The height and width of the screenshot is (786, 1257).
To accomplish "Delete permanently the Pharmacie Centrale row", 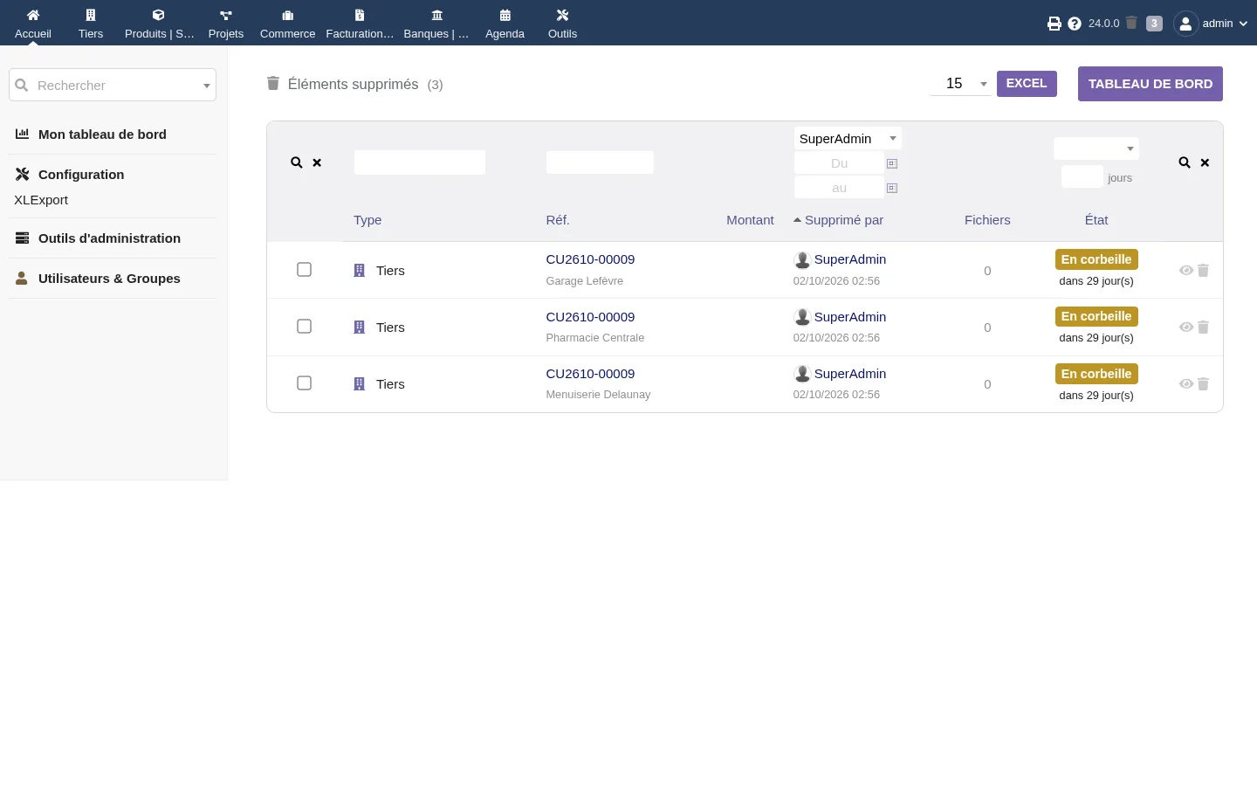I will (x=1203, y=327).
